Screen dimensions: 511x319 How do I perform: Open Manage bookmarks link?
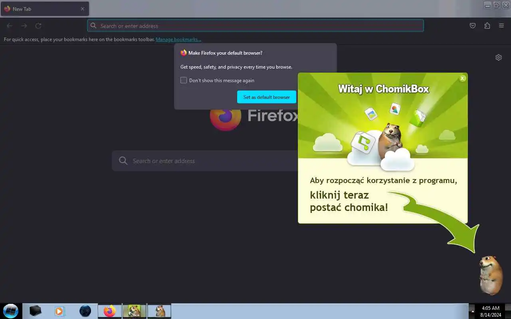[178, 39]
